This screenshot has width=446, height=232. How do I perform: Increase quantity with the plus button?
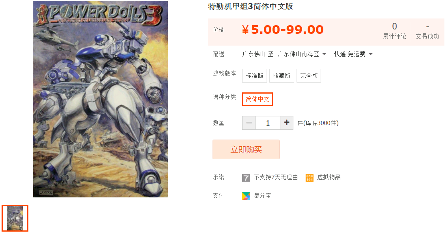click(x=287, y=123)
